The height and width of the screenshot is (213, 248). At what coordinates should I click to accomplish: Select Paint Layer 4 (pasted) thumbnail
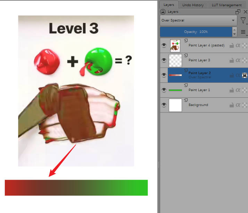(175, 46)
